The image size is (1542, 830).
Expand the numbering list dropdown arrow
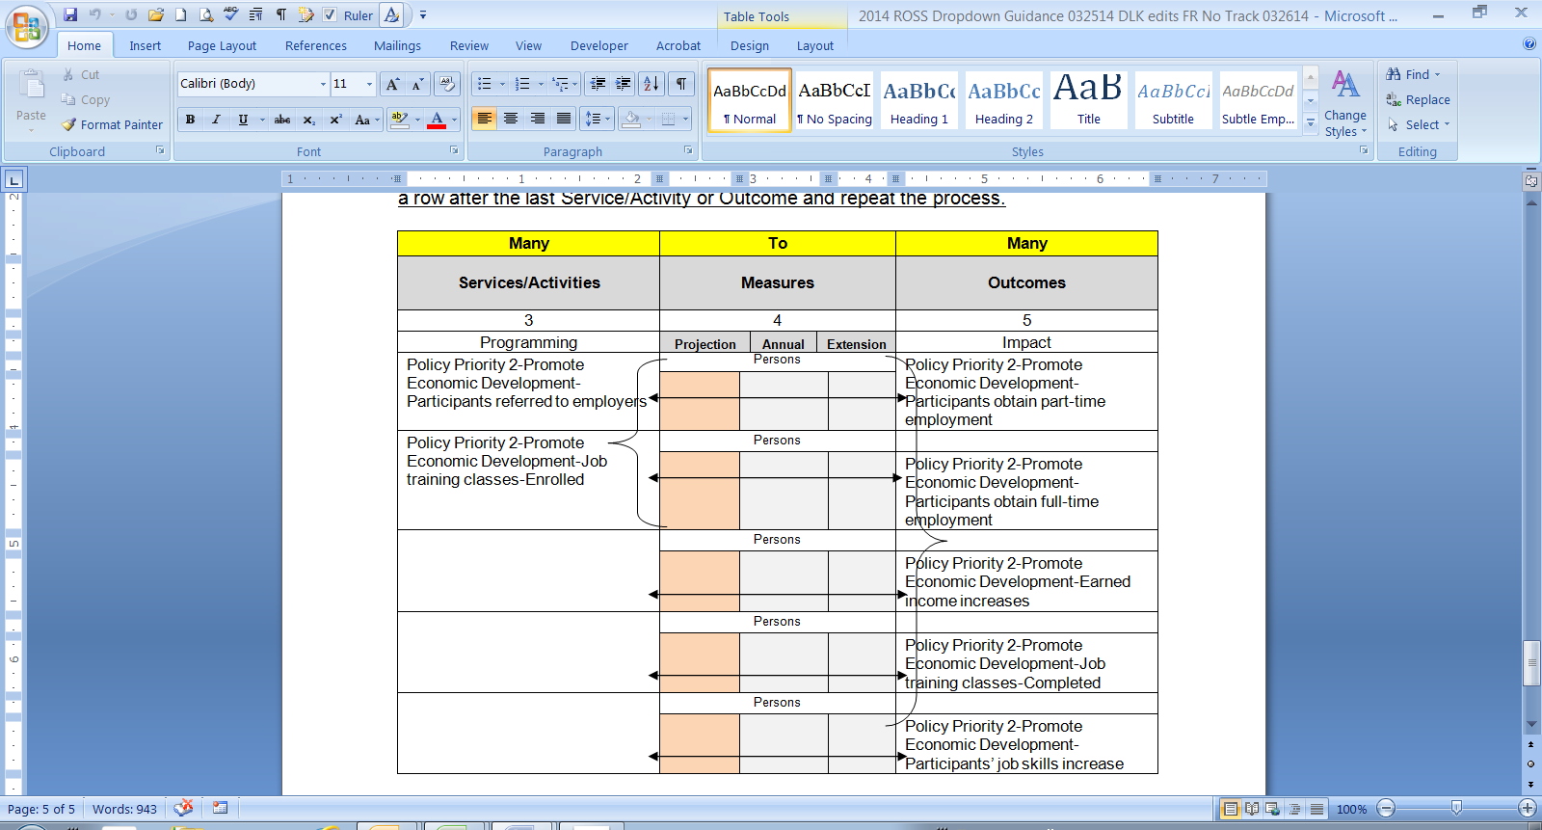[x=541, y=84]
